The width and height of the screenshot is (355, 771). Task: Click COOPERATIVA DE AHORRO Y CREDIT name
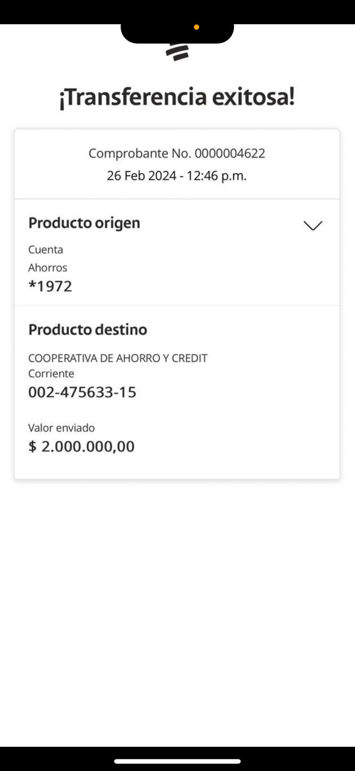click(x=118, y=358)
